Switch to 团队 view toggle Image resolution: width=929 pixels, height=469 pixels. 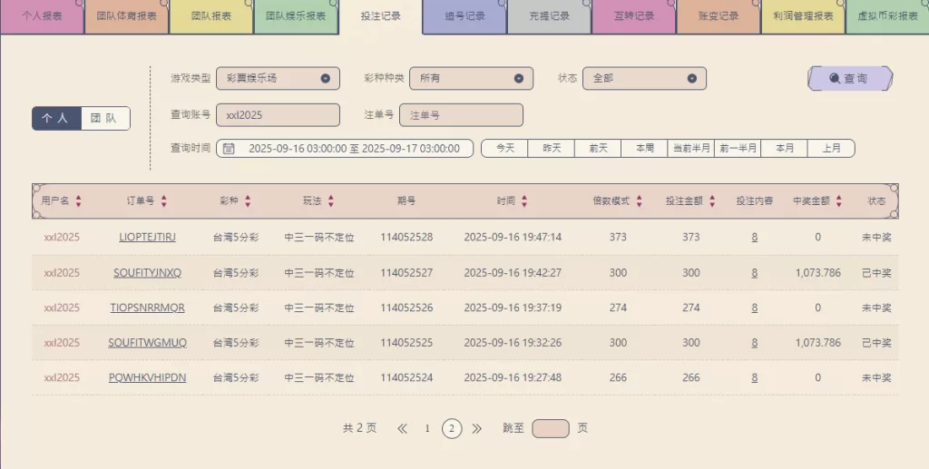(x=105, y=119)
